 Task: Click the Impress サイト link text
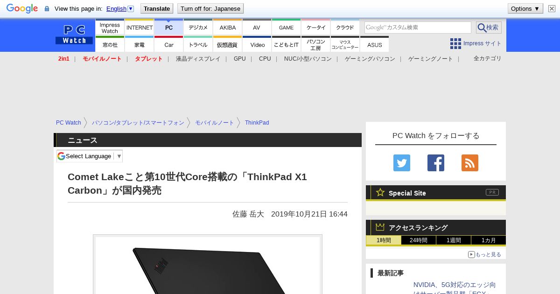click(x=483, y=43)
